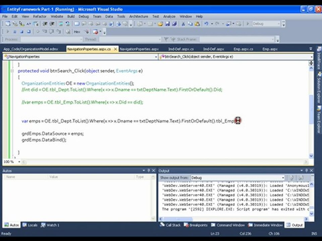The width and height of the screenshot is (322, 241).
Task: Click the Cut scissors icon
Action: click(x=183, y=24)
